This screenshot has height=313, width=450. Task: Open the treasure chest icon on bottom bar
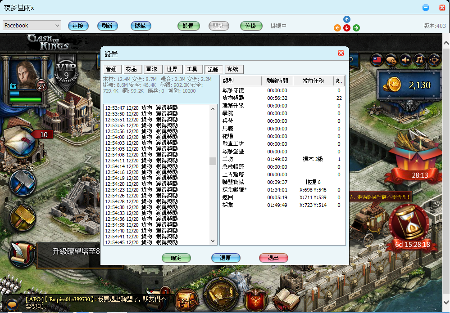click(x=186, y=301)
